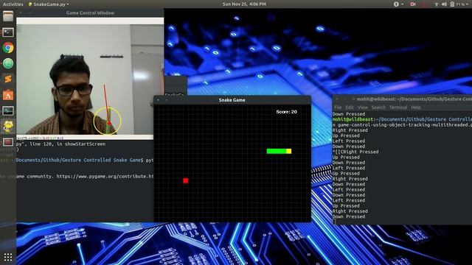Screen dimensions: 472x265
Task: Open System Monitor from the dock
Action: point(8,110)
